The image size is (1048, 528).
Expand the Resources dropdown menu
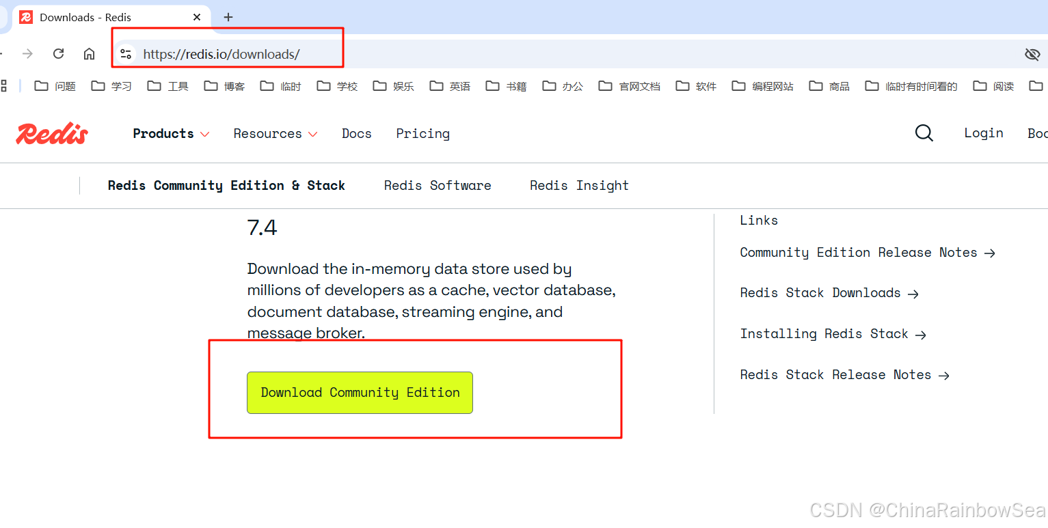[x=276, y=134]
